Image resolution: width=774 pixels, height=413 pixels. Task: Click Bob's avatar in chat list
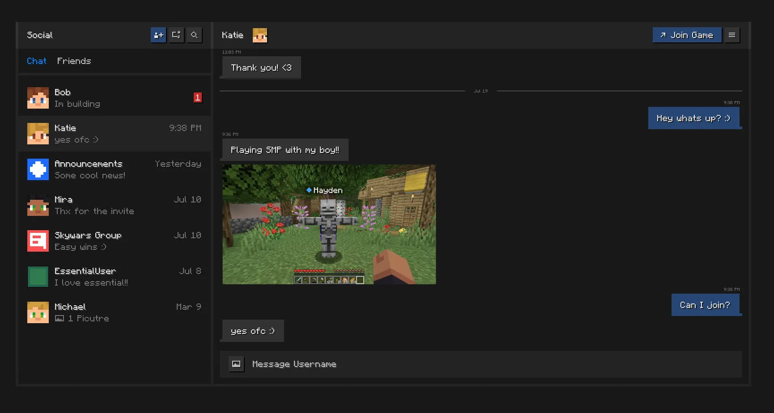coord(38,98)
